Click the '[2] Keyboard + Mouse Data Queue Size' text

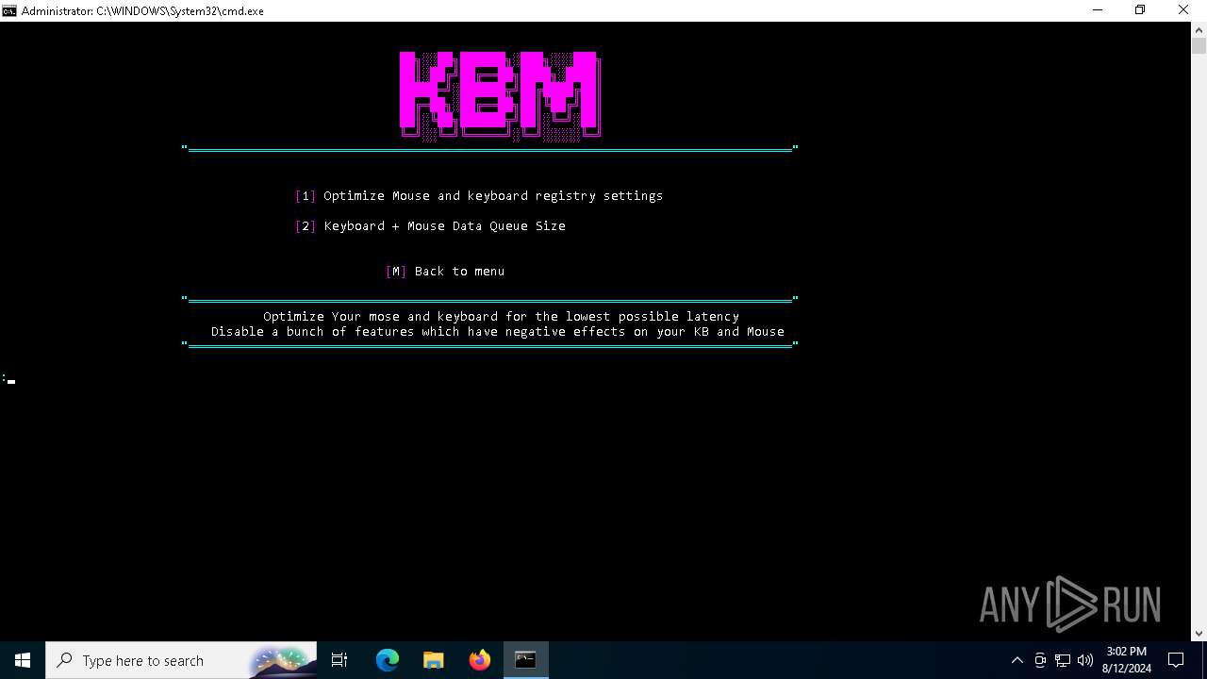click(430, 226)
